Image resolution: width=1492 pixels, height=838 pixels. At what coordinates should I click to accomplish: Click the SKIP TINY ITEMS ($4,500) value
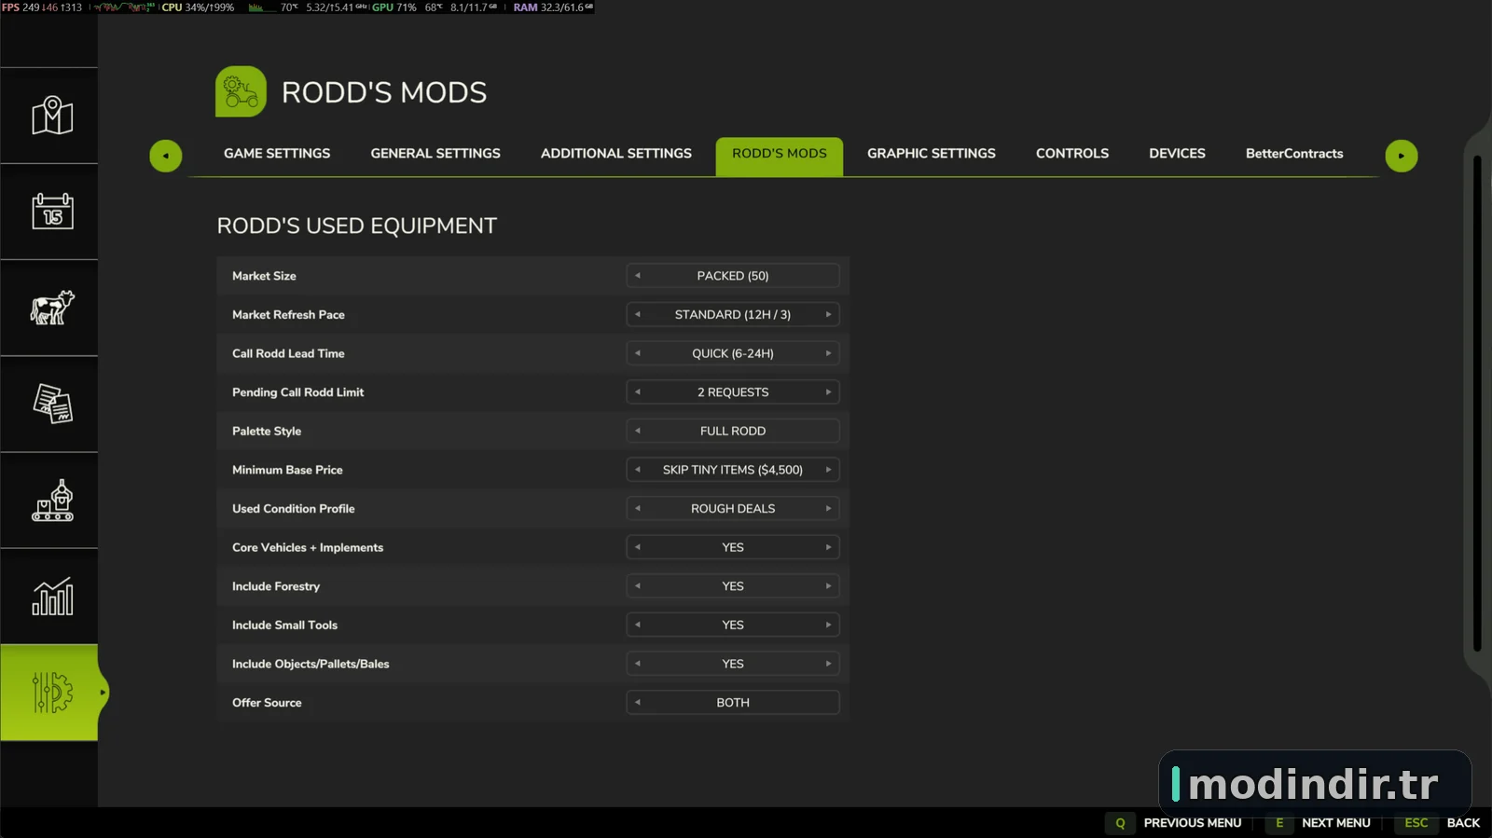tap(733, 470)
